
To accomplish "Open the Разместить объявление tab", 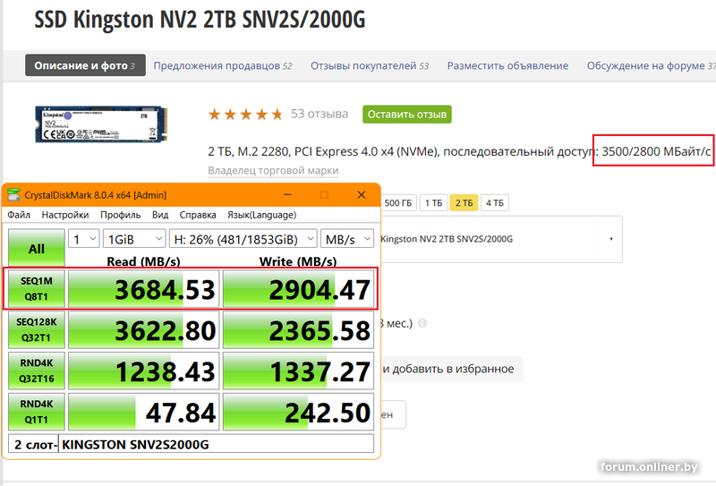I will [507, 65].
